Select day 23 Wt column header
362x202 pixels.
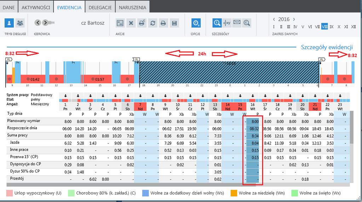340,107
